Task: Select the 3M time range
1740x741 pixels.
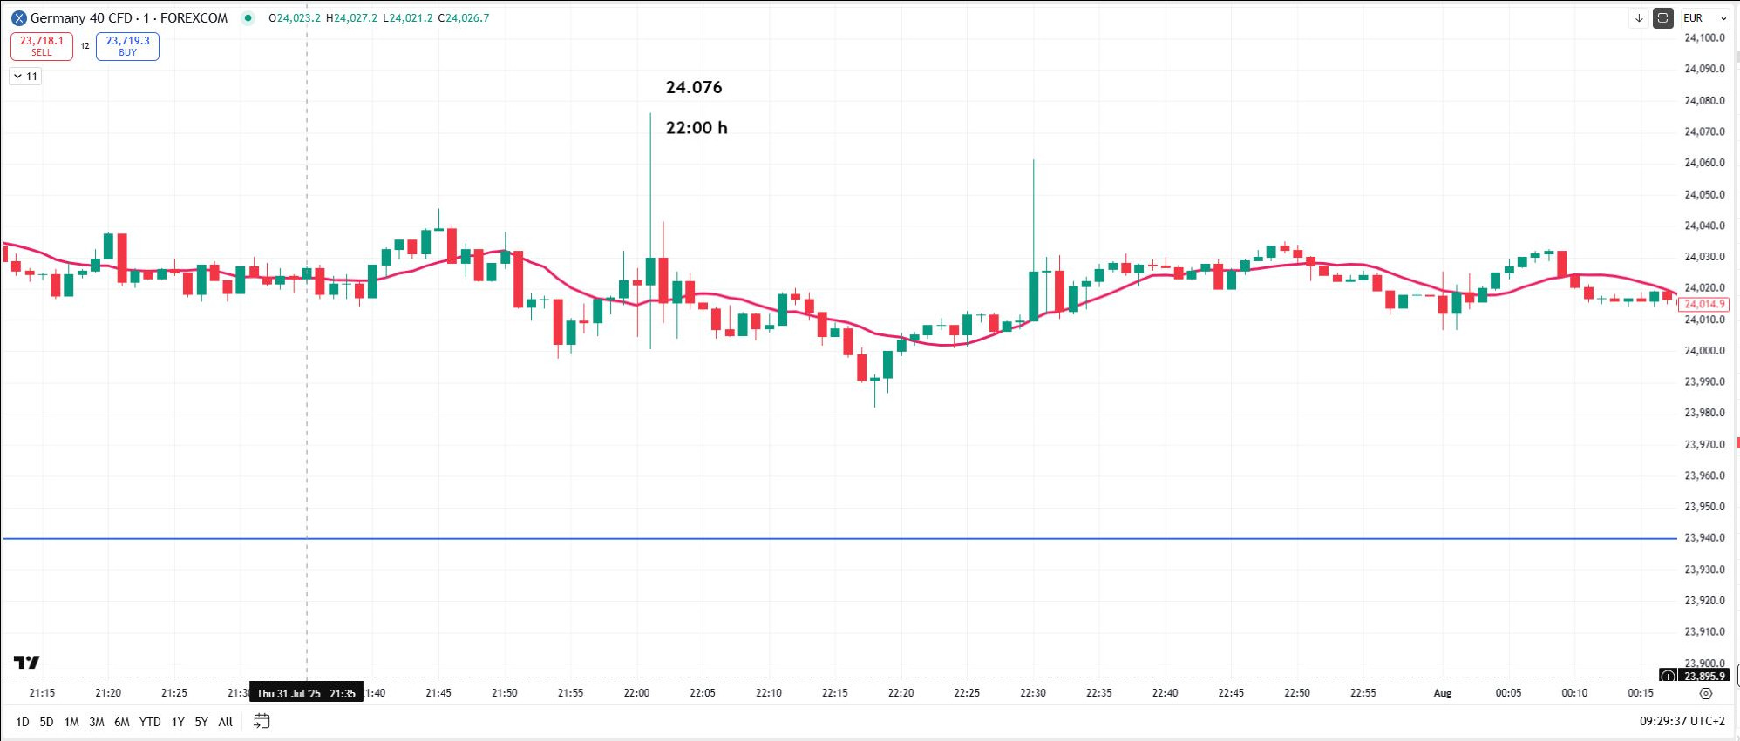Action: pos(97,722)
